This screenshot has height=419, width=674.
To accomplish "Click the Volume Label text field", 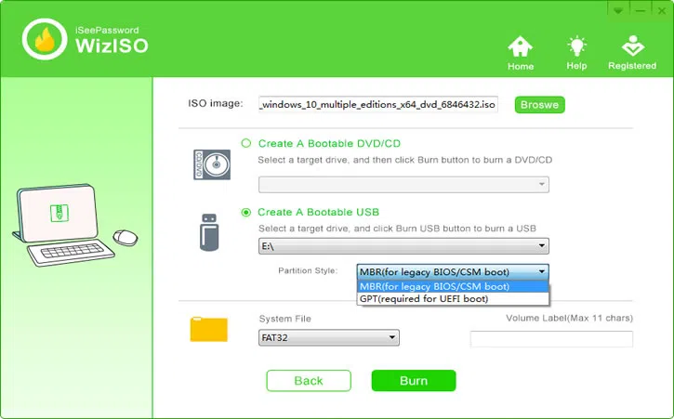I will tap(551, 339).
